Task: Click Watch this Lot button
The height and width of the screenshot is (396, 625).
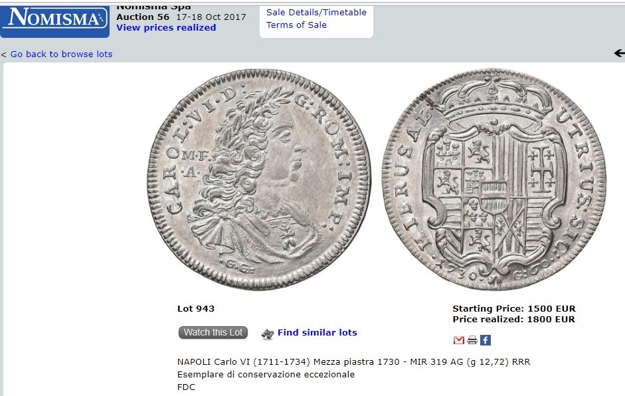Action: tap(213, 332)
